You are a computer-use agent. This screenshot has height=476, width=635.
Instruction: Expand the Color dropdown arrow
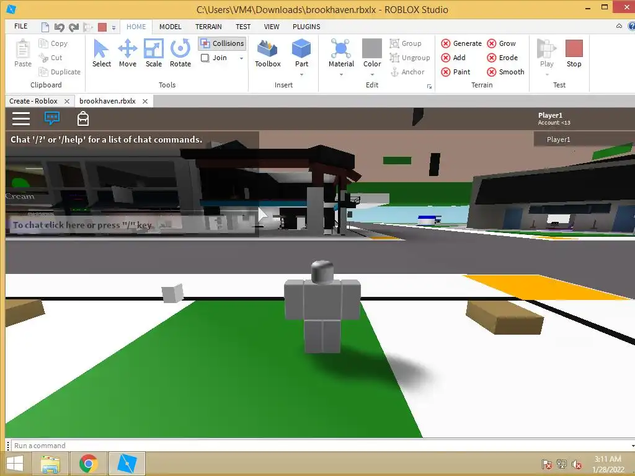[372, 75]
